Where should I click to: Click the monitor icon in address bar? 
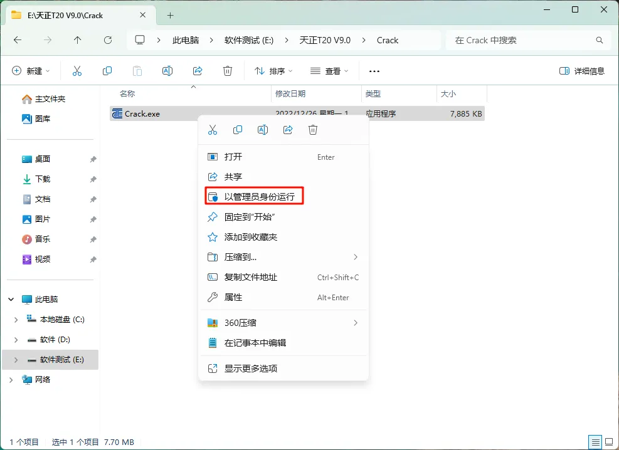click(140, 40)
